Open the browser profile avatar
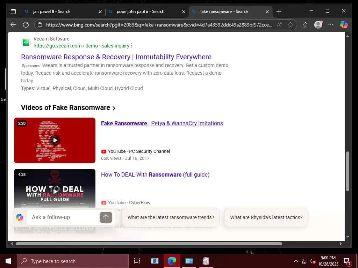The height and width of the screenshot is (268, 358). point(318,25)
